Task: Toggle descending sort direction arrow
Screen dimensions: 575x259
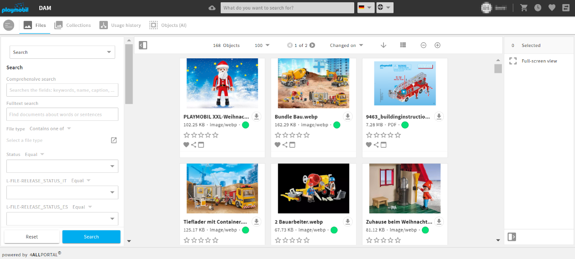Action: point(383,45)
